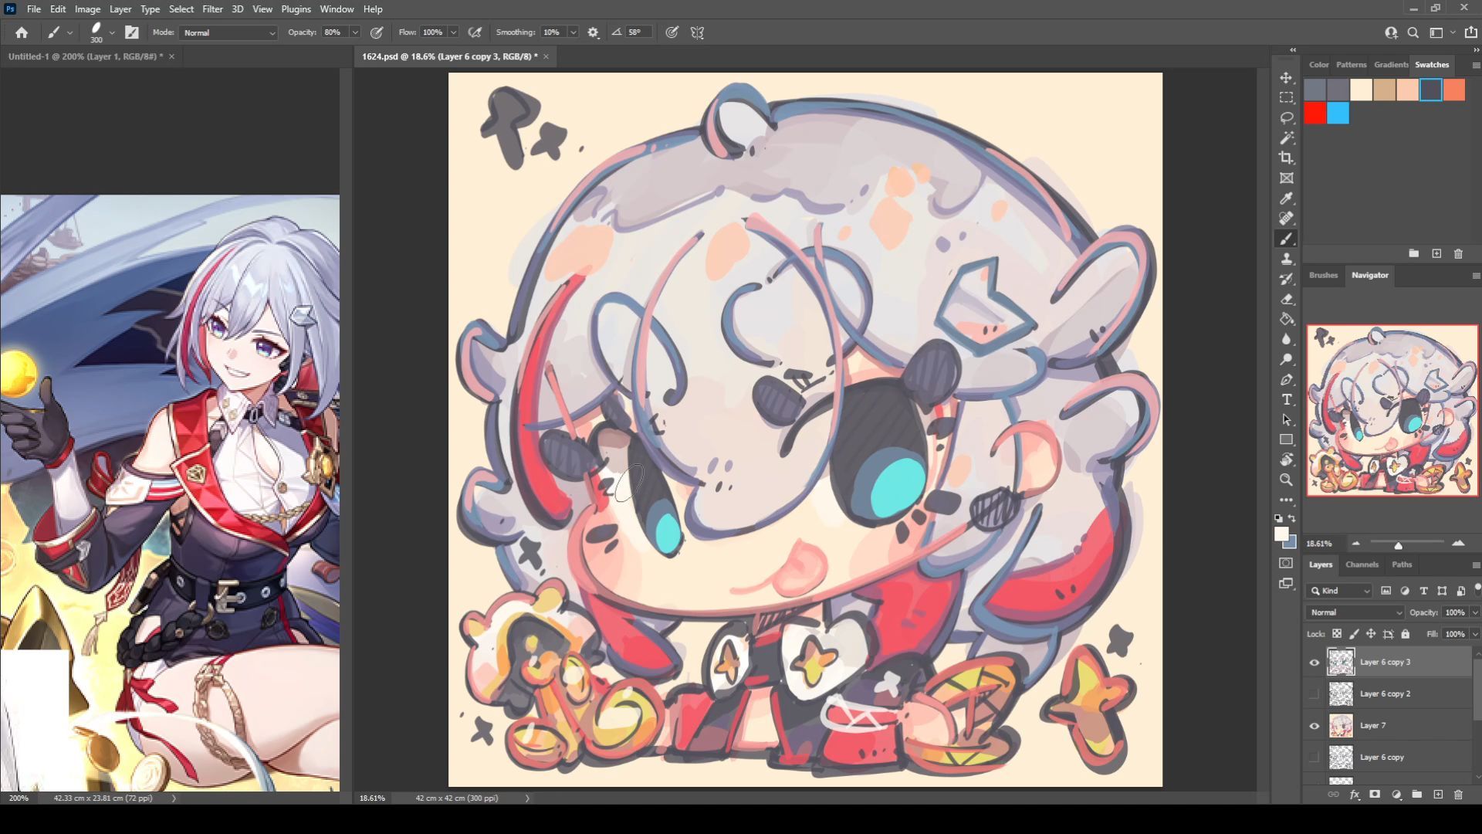Delete the selected layer with trash icon
This screenshot has height=834, width=1482.
pos(1458,794)
